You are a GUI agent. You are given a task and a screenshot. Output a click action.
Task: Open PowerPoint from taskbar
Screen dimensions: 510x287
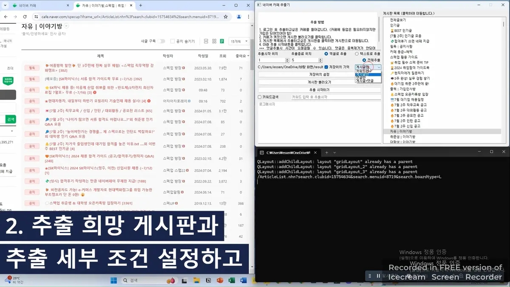click(220, 280)
